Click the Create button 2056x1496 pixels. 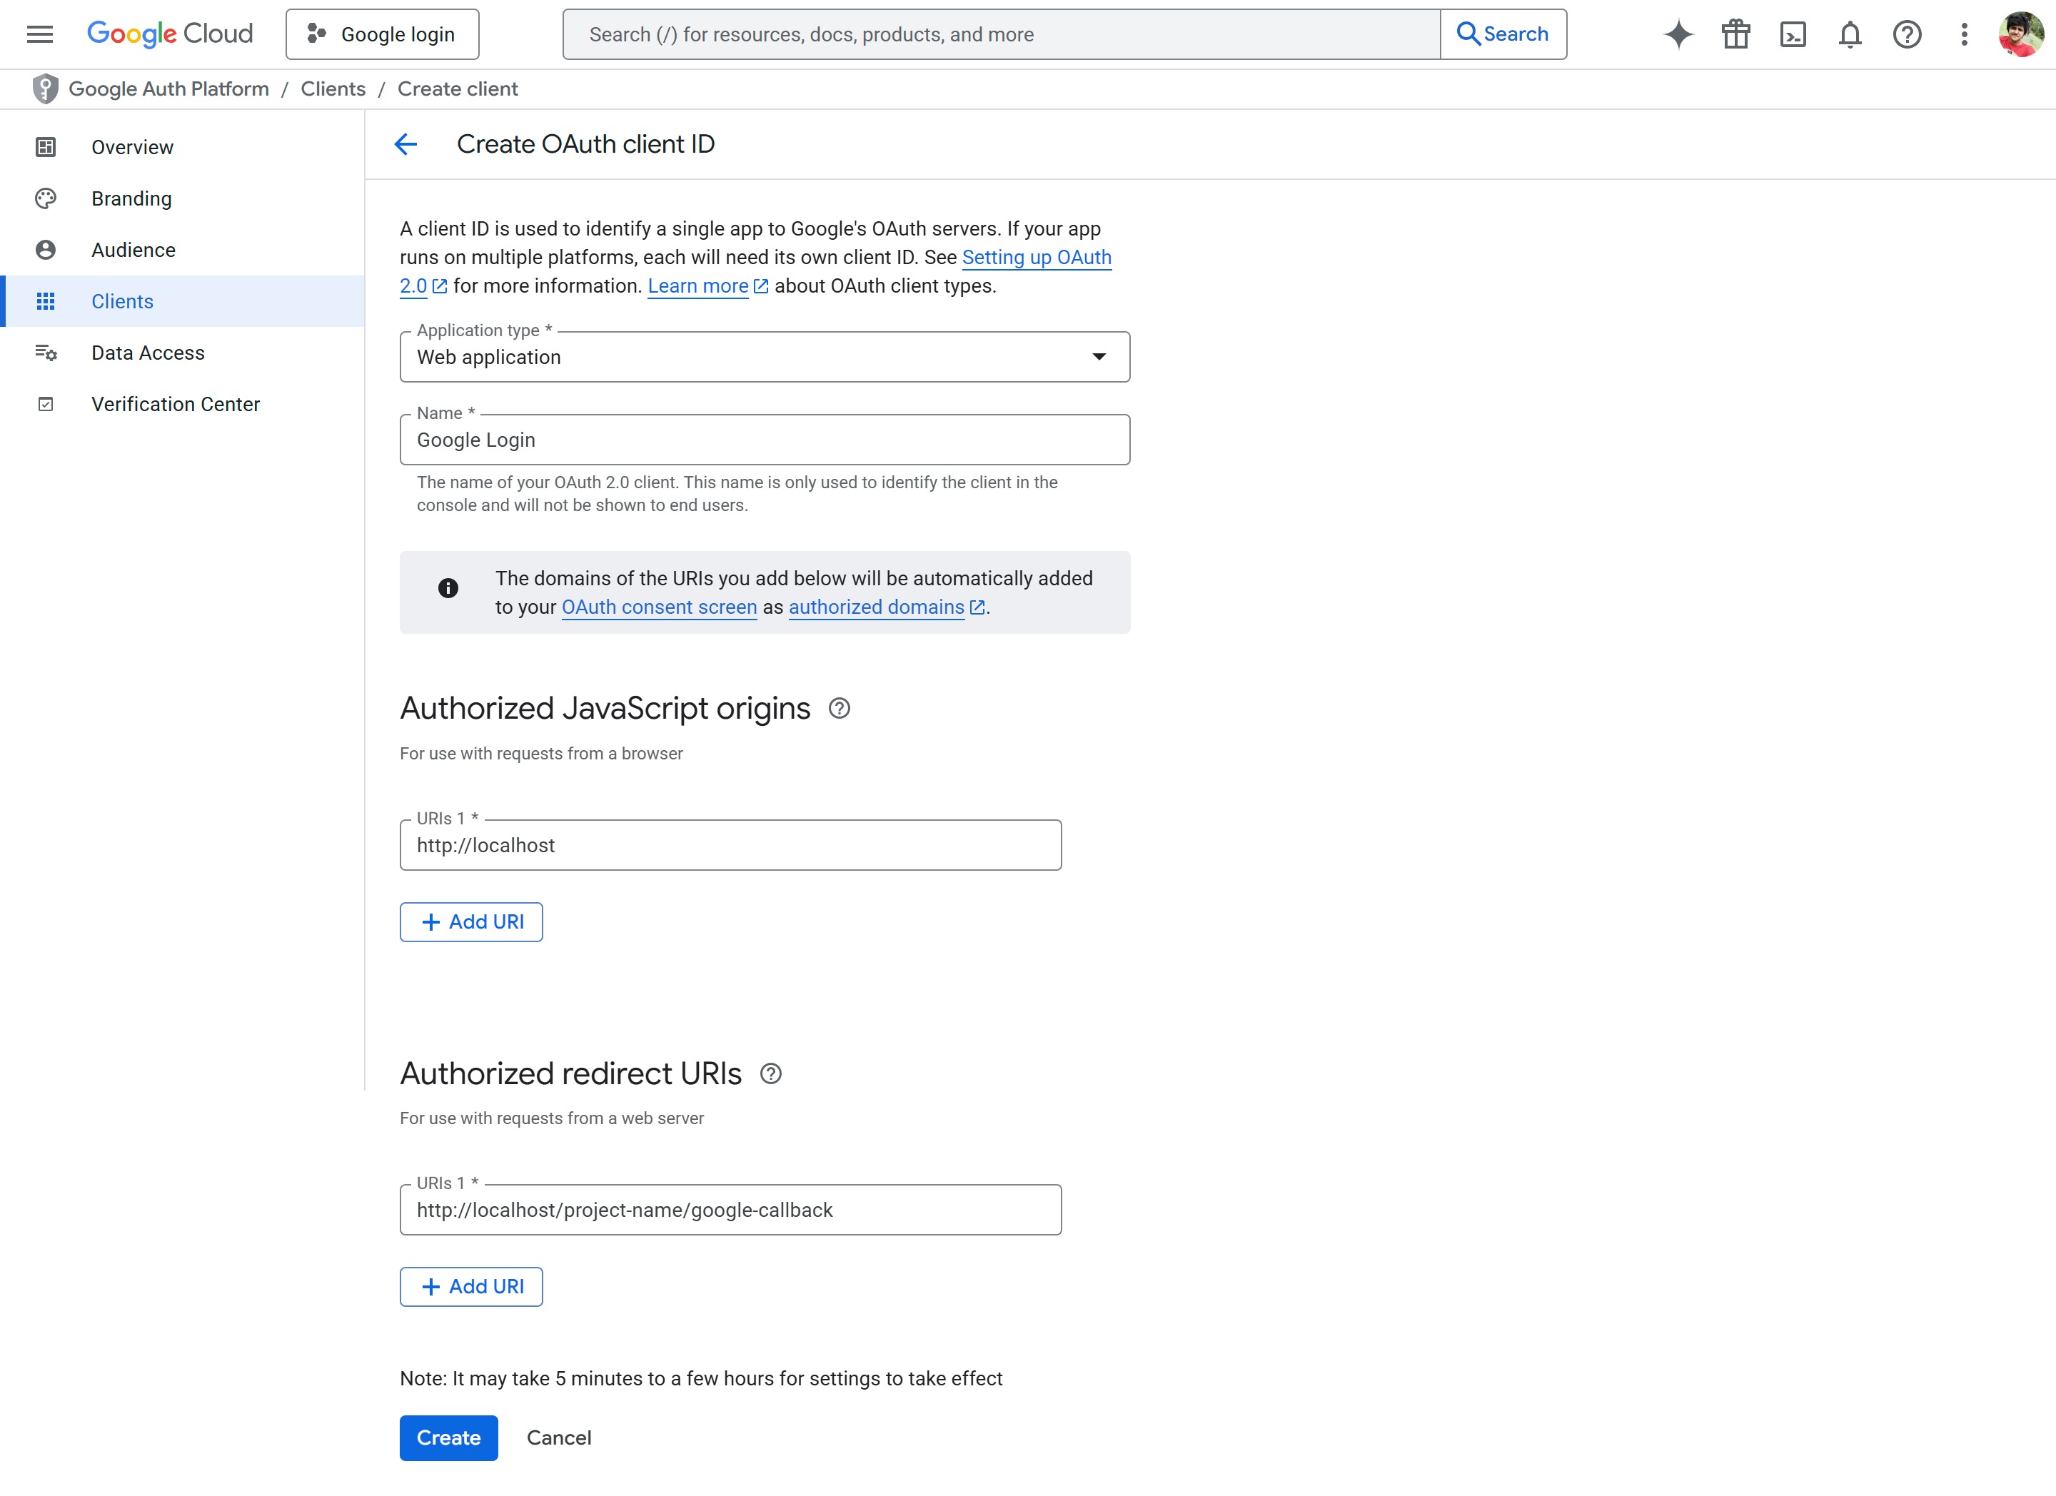click(448, 1437)
